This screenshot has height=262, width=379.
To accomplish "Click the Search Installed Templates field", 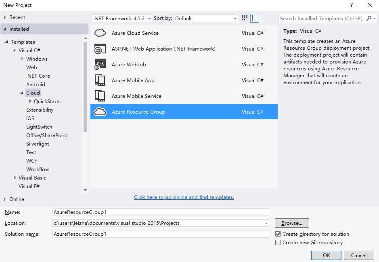I will [322, 19].
